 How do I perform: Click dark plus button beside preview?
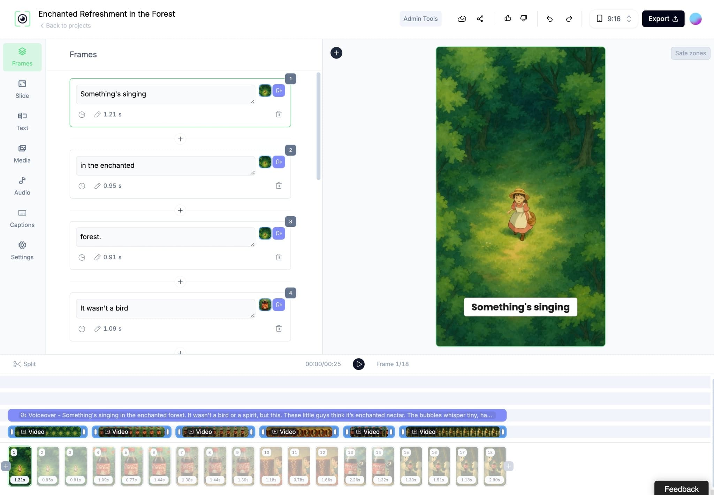336,53
